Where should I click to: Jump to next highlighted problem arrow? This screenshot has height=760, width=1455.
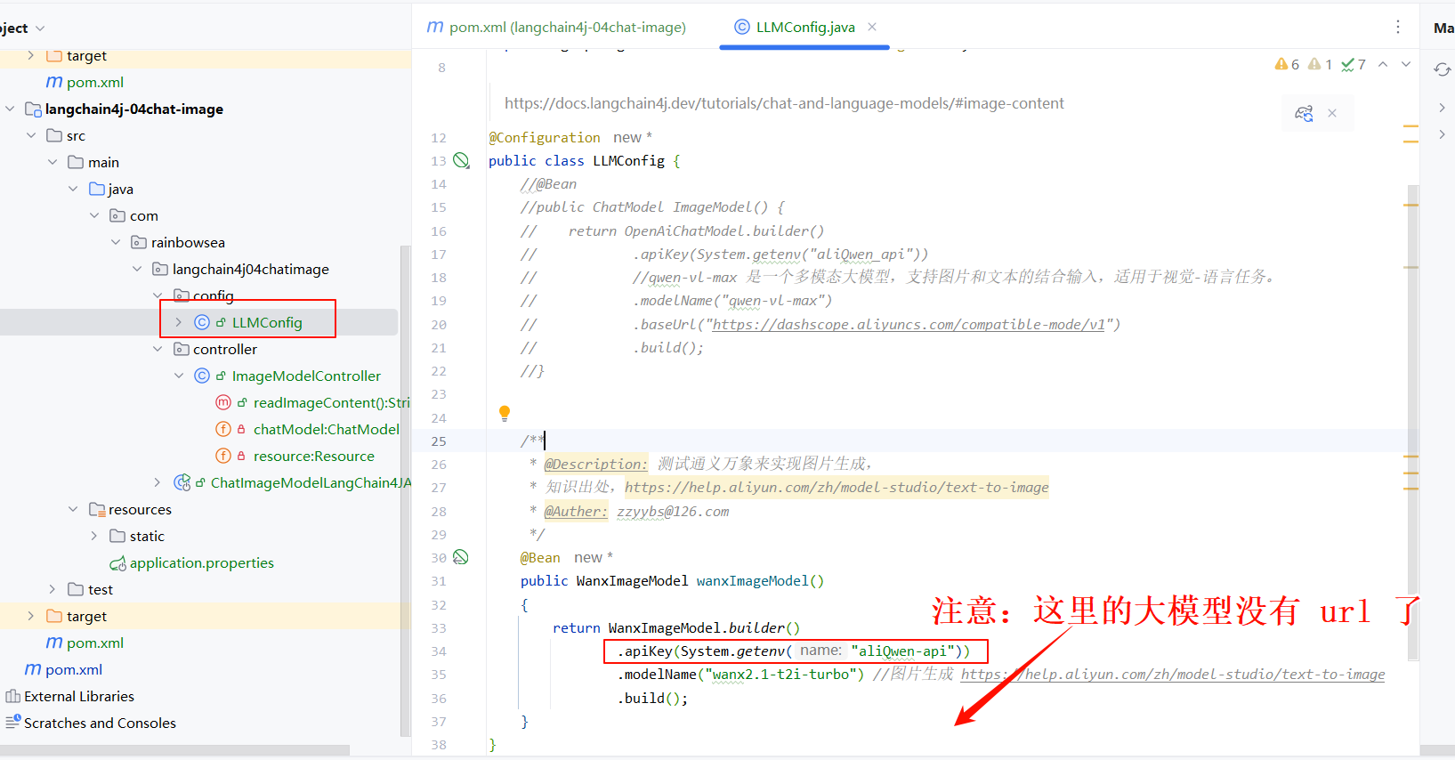pos(1406,64)
